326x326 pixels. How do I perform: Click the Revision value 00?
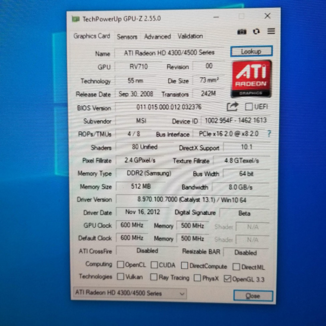coord(209,66)
